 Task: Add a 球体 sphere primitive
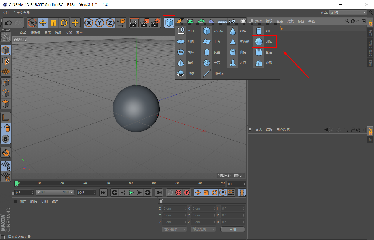[264, 42]
